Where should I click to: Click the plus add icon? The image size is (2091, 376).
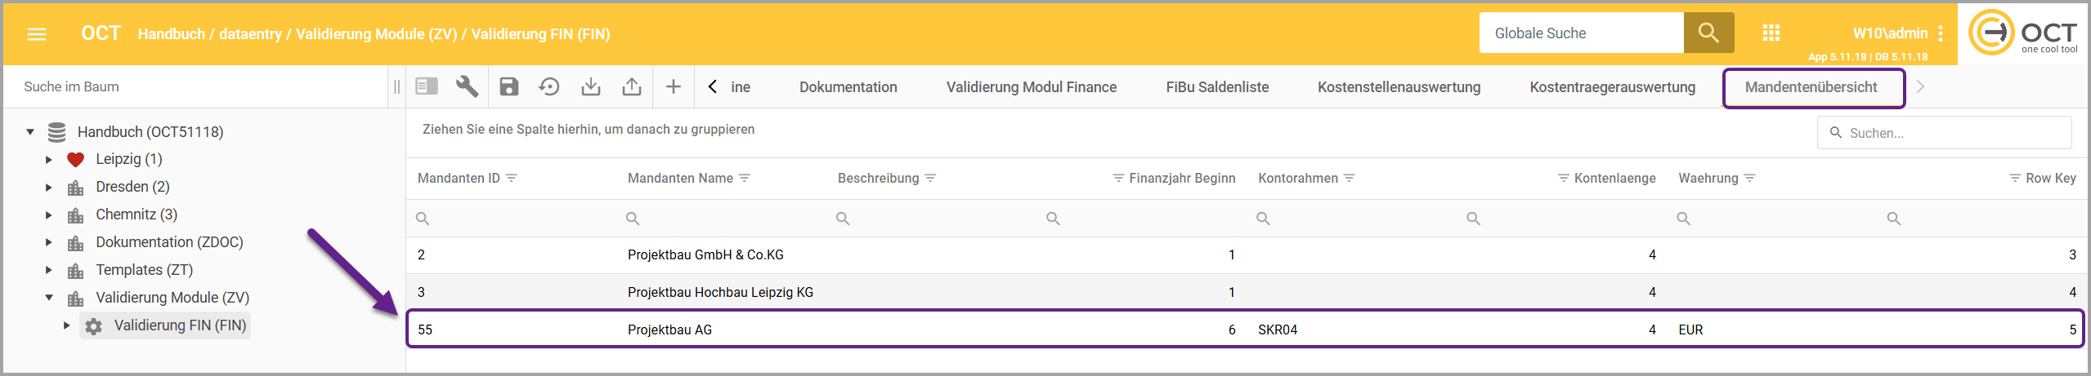click(x=674, y=86)
